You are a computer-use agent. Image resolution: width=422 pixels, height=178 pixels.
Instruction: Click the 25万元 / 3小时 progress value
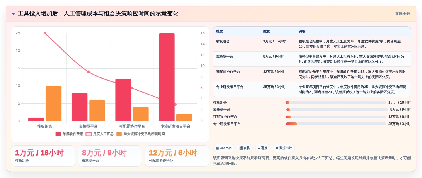(400, 124)
